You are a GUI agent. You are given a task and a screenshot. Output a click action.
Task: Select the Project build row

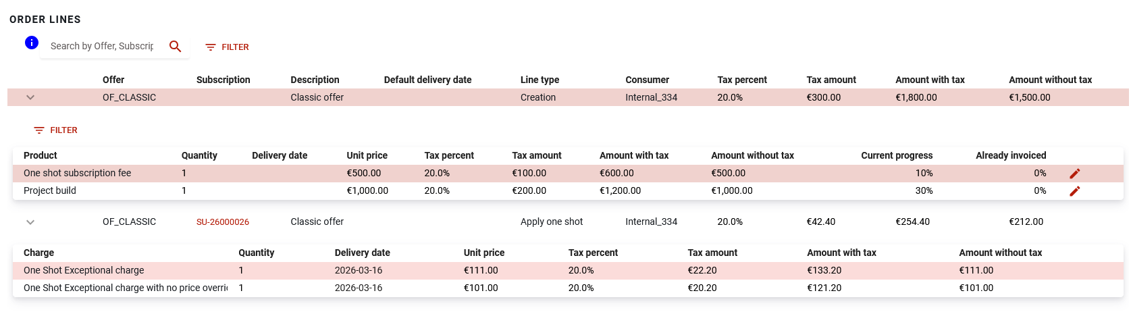click(568, 191)
